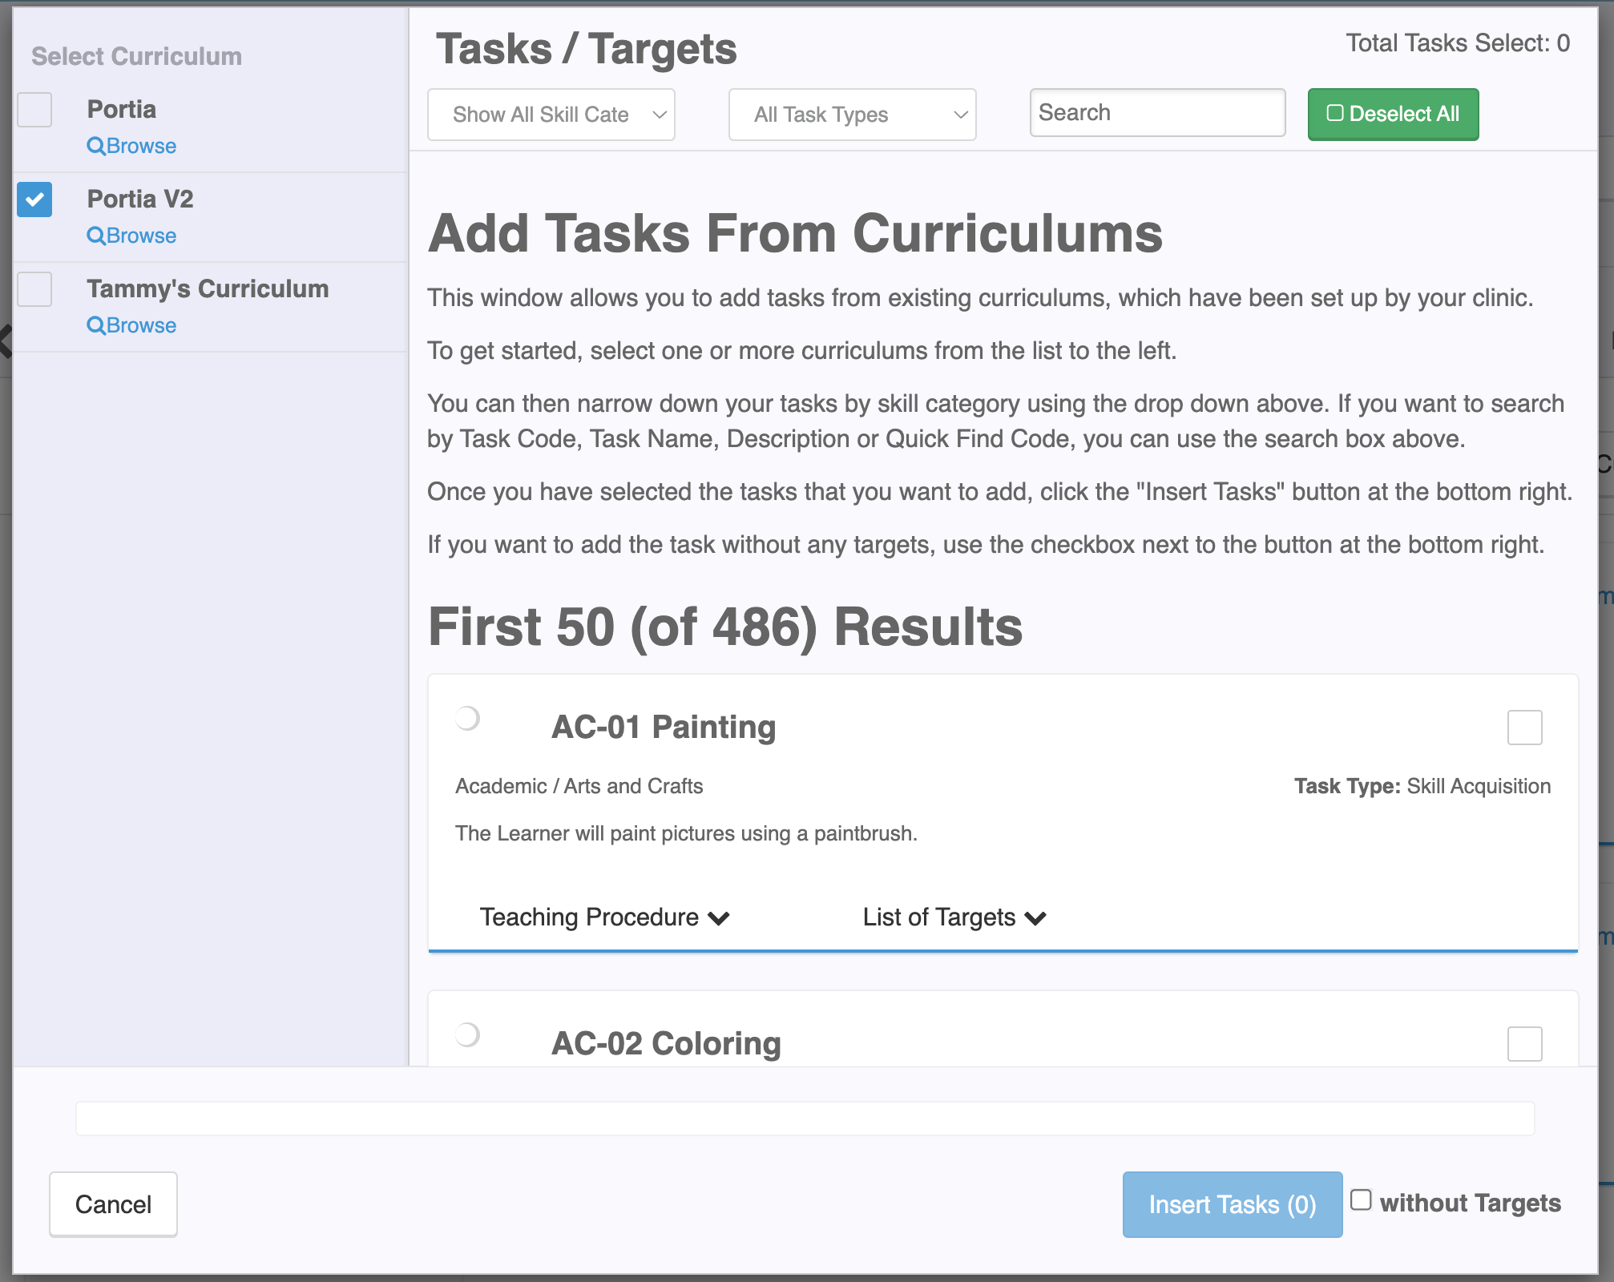Open the Show All Skill Categories dropdown
This screenshot has height=1282, width=1614.
click(x=551, y=115)
